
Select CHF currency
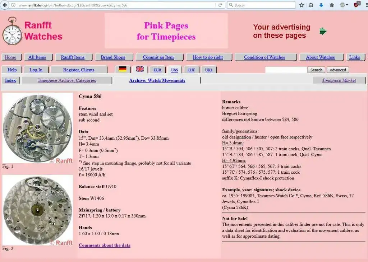(191, 70)
